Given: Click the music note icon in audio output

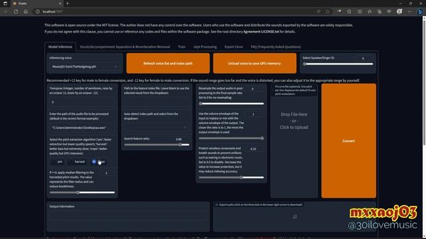Looking at the screenshot, I should point(295,216).
